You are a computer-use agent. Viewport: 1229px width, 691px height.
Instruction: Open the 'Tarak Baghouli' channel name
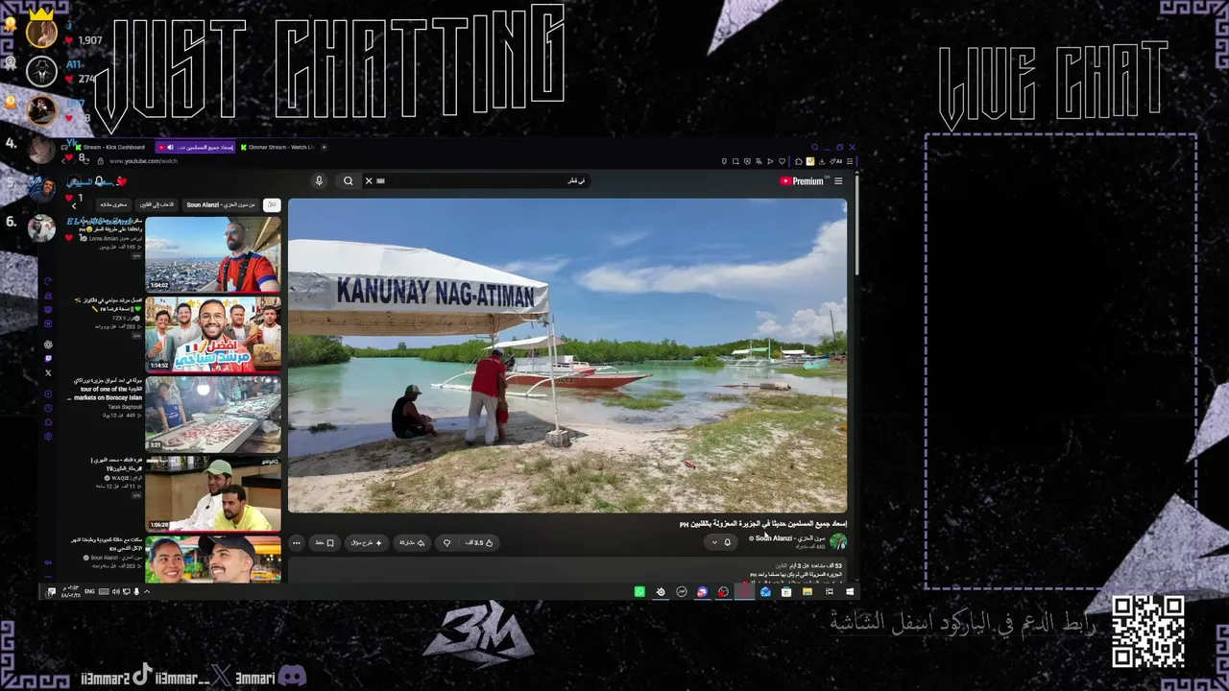click(124, 407)
